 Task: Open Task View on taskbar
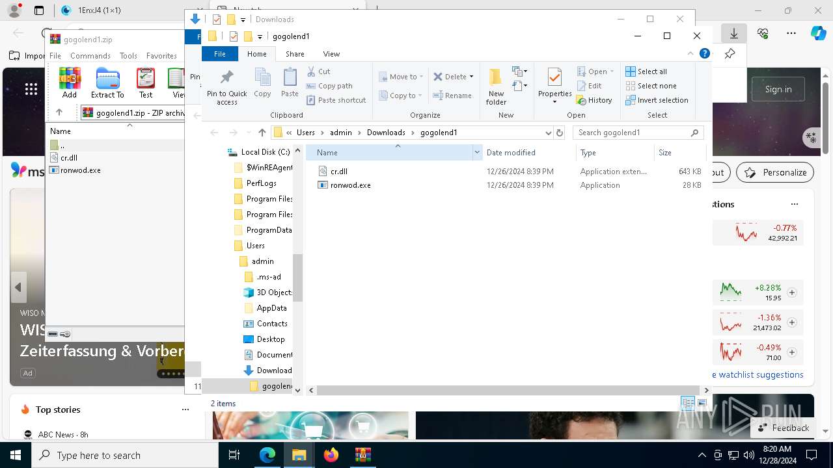pyautogui.click(x=234, y=455)
